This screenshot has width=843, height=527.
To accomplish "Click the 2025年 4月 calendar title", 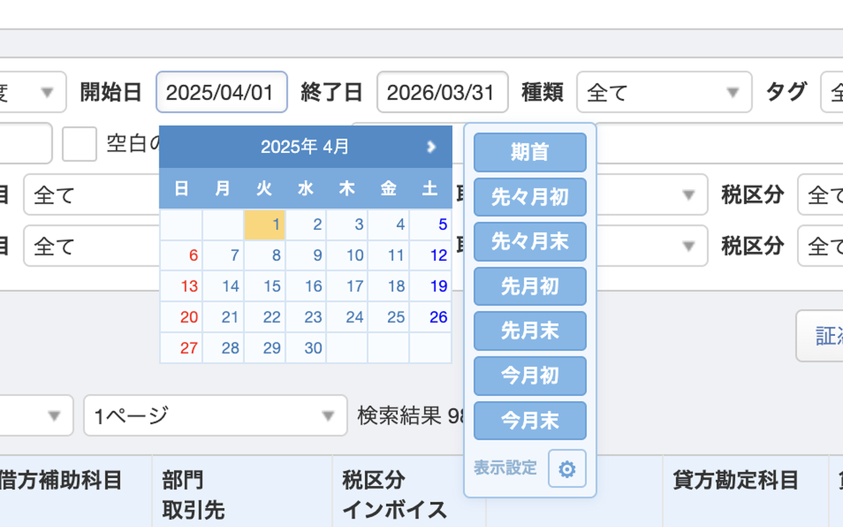I will point(305,146).
